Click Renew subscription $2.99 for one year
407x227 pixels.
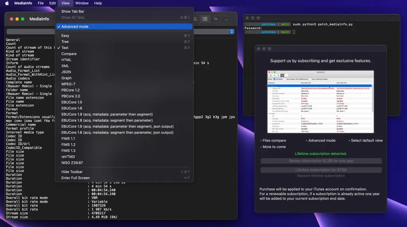click(x=321, y=161)
